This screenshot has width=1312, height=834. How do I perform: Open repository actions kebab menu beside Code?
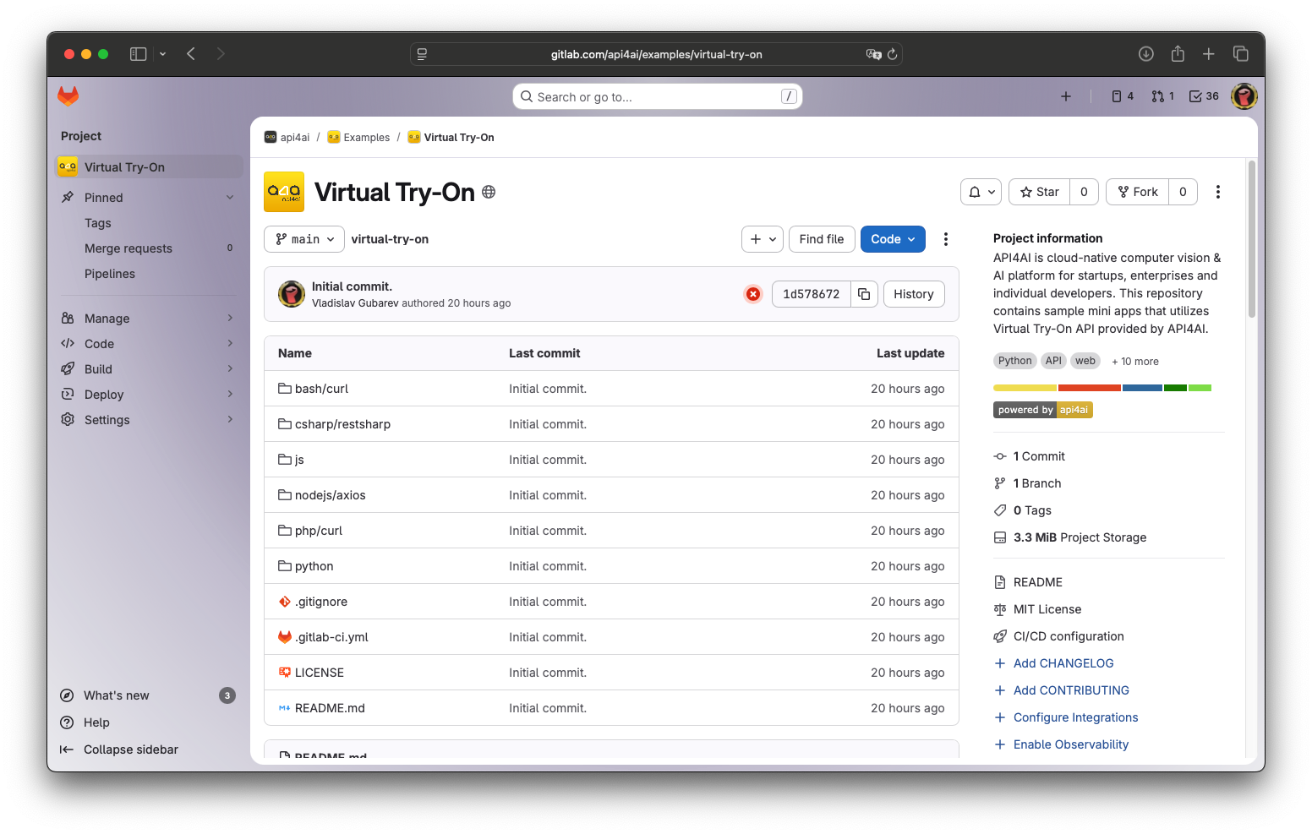946,239
